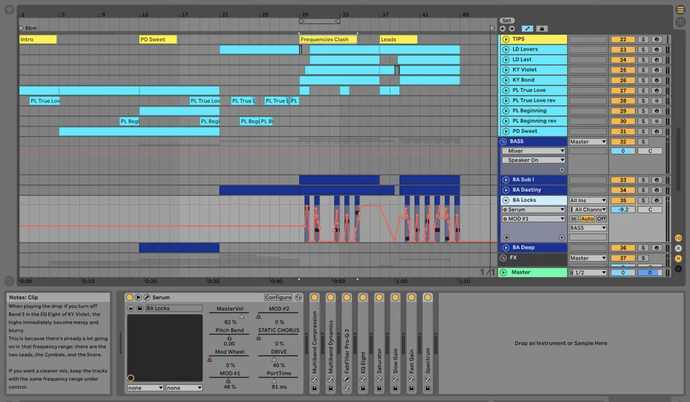Open All Channels input channel dropdown
Viewport: 690px width, 402px height.
pyautogui.click(x=588, y=210)
